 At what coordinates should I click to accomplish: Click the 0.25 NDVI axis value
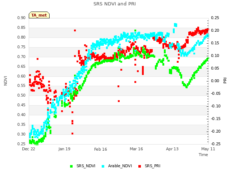[x=21, y=144]
